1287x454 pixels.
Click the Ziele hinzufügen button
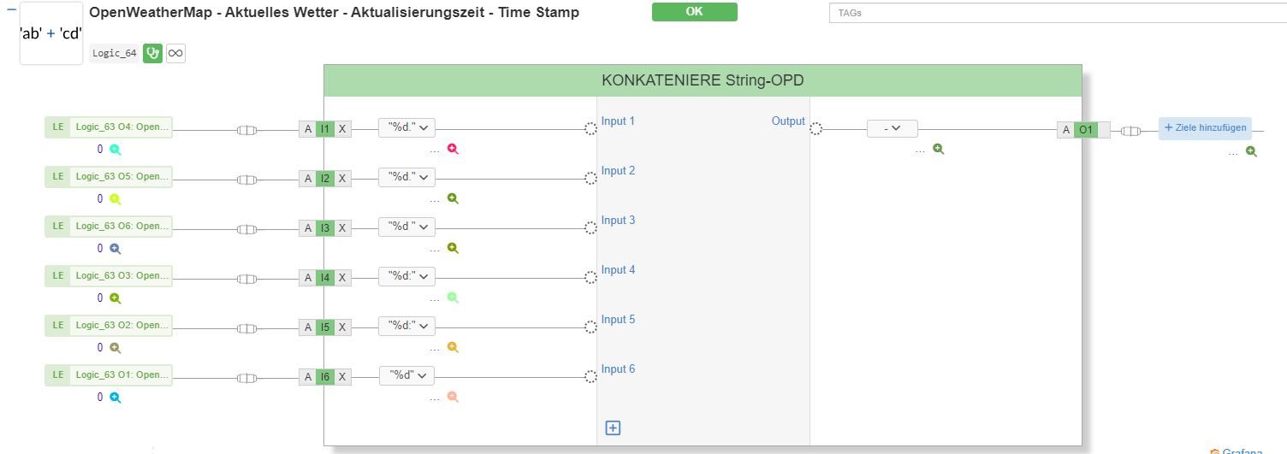(x=1204, y=128)
